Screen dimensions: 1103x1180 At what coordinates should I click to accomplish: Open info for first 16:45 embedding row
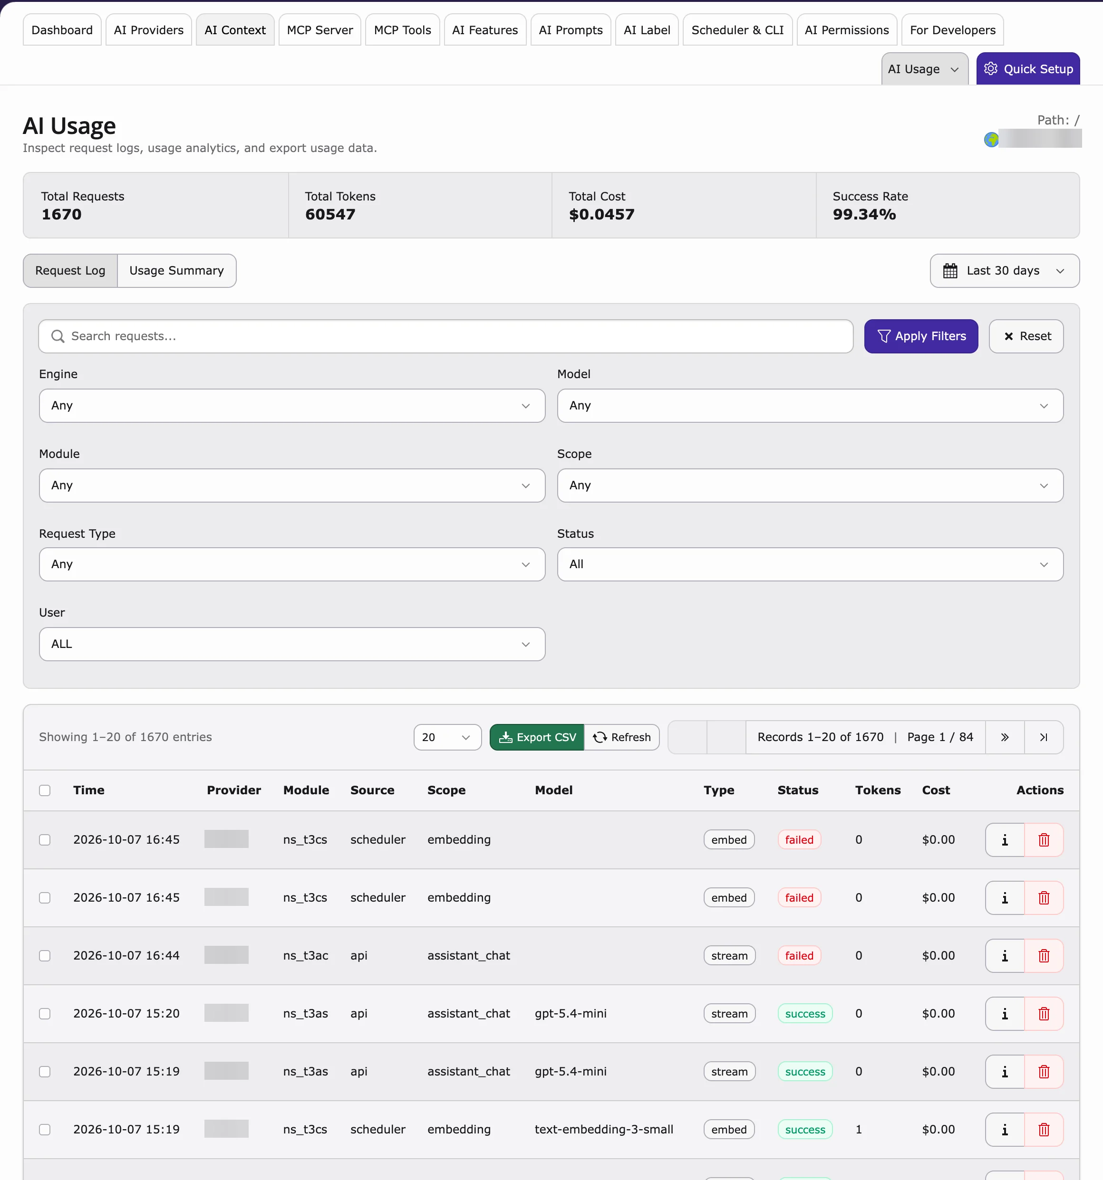tap(1005, 839)
